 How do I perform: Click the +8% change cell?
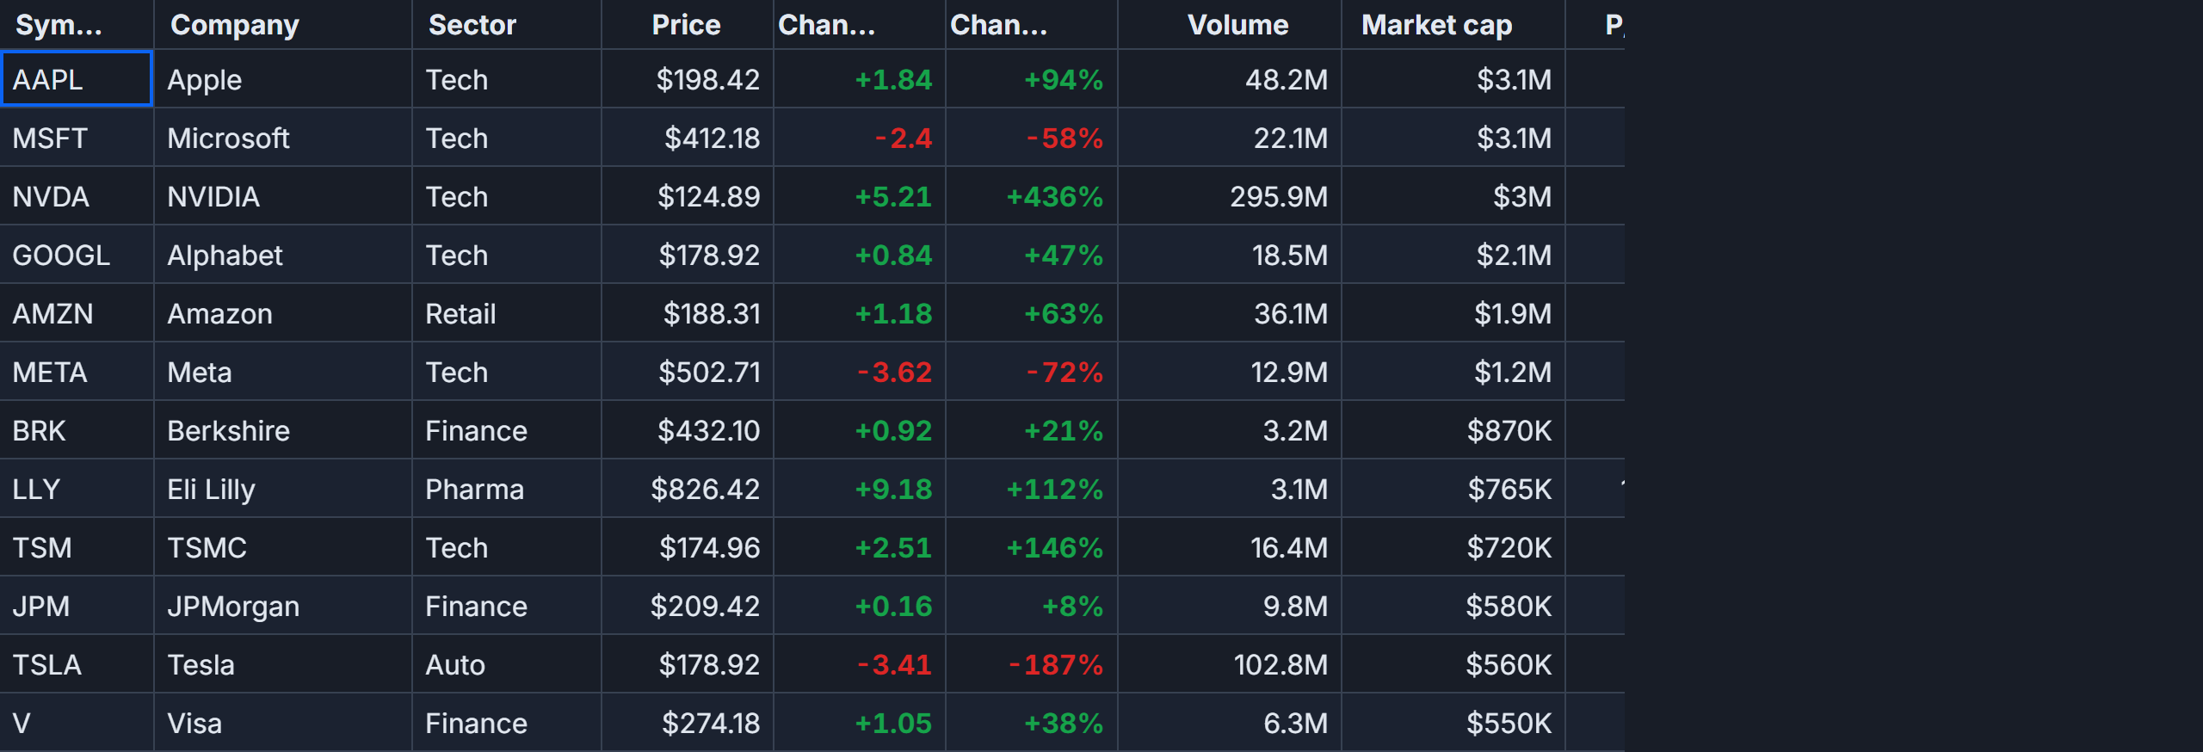(x=1032, y=606)
